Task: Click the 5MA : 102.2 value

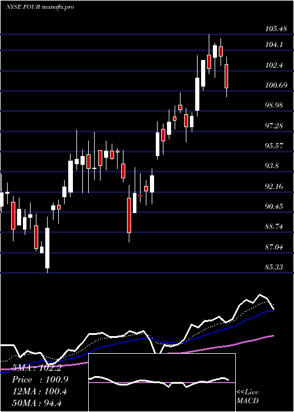Action: pyautogui.click(x=37, y=368)
